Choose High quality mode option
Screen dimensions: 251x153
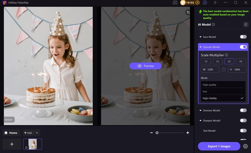[223, 85]
